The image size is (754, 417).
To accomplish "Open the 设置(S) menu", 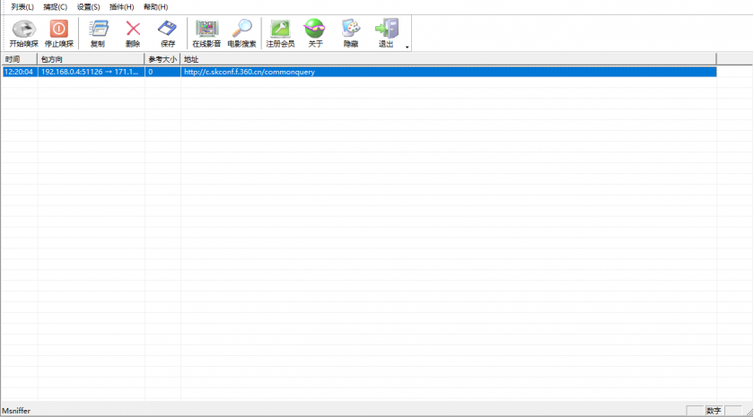I will [x=88, y=7].
